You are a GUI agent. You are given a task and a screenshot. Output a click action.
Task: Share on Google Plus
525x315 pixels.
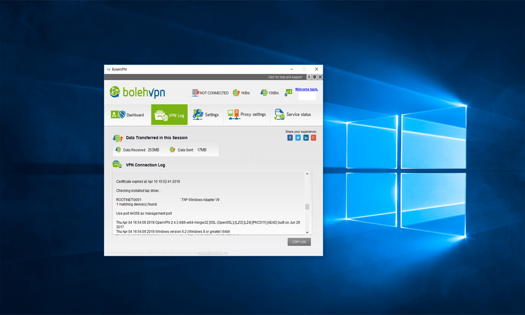(x=313, y=138)
